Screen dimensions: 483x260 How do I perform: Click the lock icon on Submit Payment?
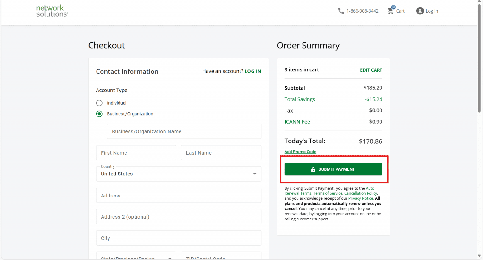(x=313, y=169)
